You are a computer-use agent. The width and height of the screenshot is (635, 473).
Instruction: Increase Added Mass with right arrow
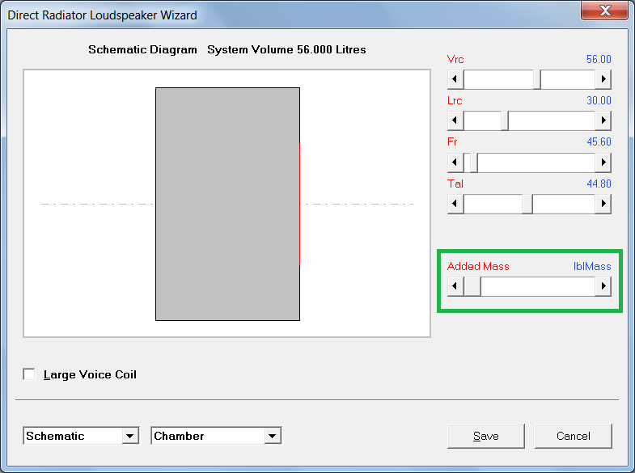tap(603, 286)
